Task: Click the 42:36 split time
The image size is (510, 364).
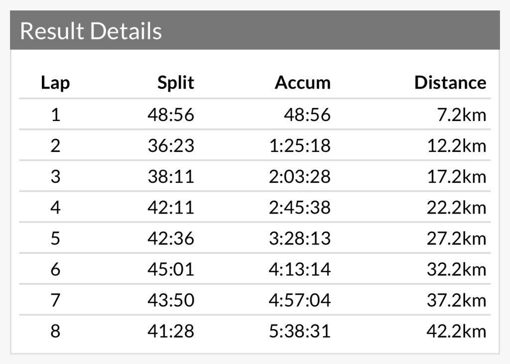Action: pyautogui.click(x=171, y=239)
